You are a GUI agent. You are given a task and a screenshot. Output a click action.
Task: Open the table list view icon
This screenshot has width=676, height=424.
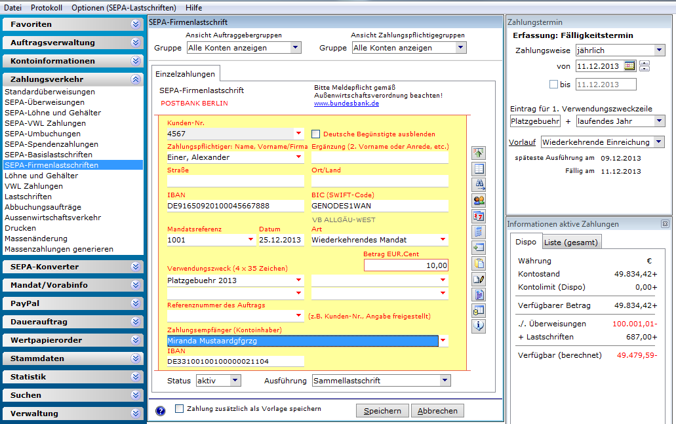pyautogui.click(x=479, y=169)
